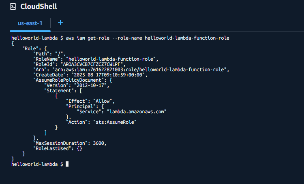Click the Version value 2012-10-17
304x184 pixels.
pyautogui.click(x=90, y=85)
